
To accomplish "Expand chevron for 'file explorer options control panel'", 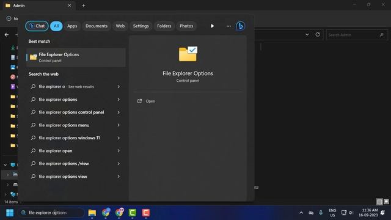I will point(119,112).
